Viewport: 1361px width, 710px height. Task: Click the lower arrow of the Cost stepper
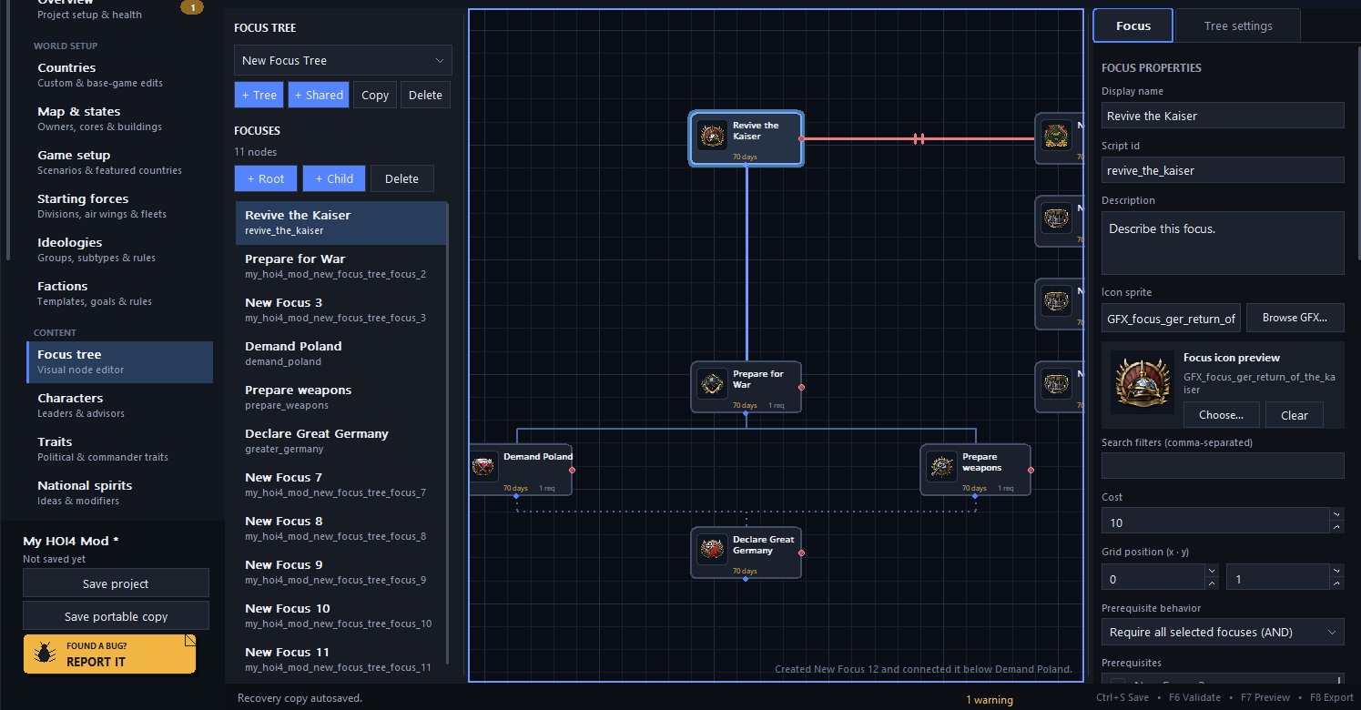(x=1336, y=527)
